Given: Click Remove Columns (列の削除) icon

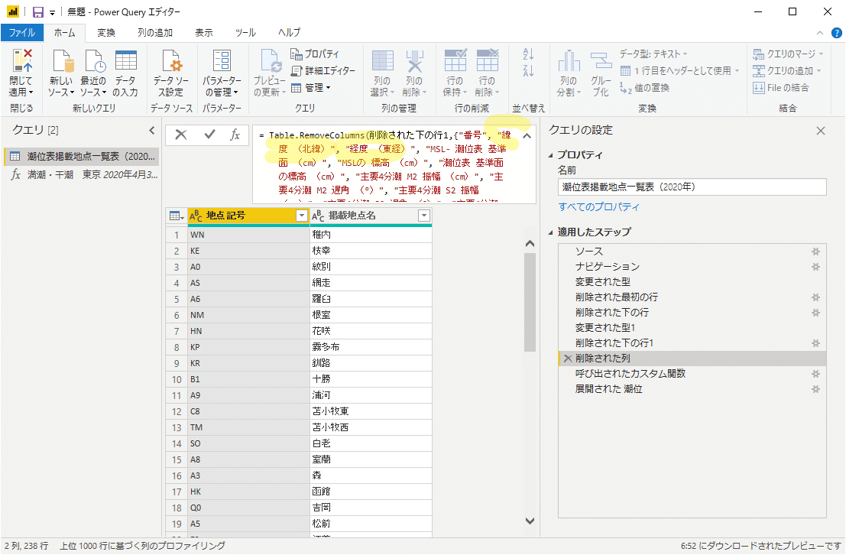Looking at the screenshot, I should [414, 60].
